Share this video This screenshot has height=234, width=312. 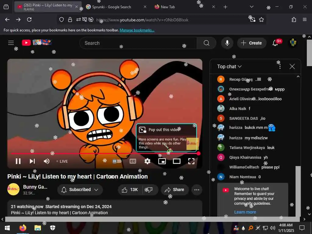click(175, 190)
